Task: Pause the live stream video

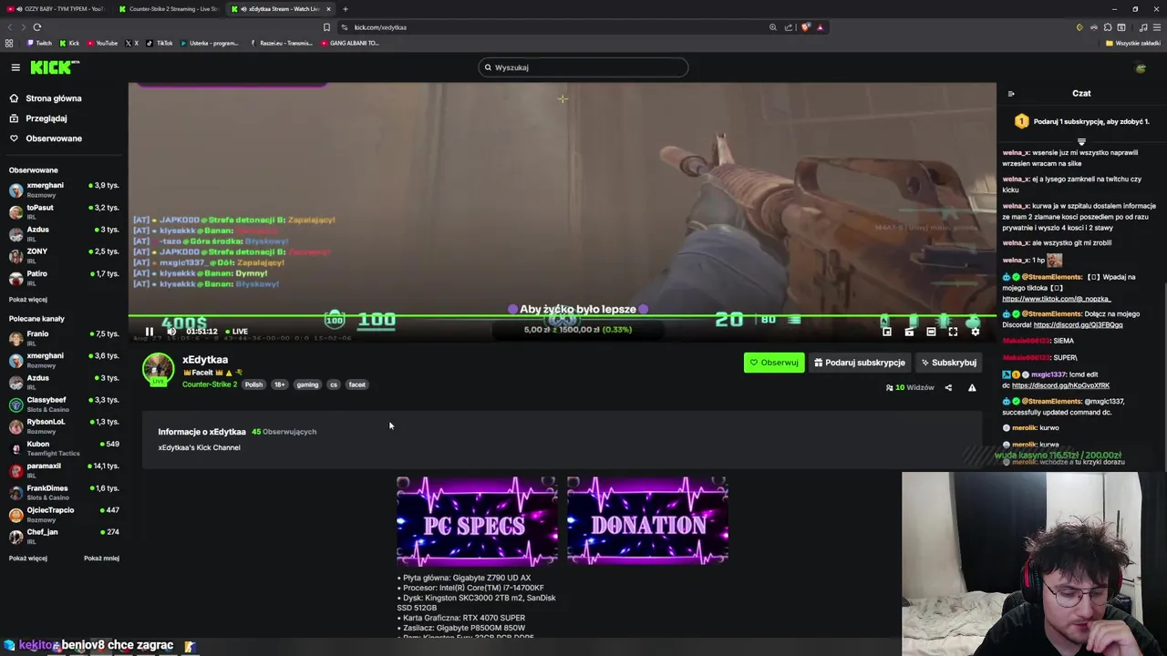Action: pyautogui.click(x=150, y=332)
